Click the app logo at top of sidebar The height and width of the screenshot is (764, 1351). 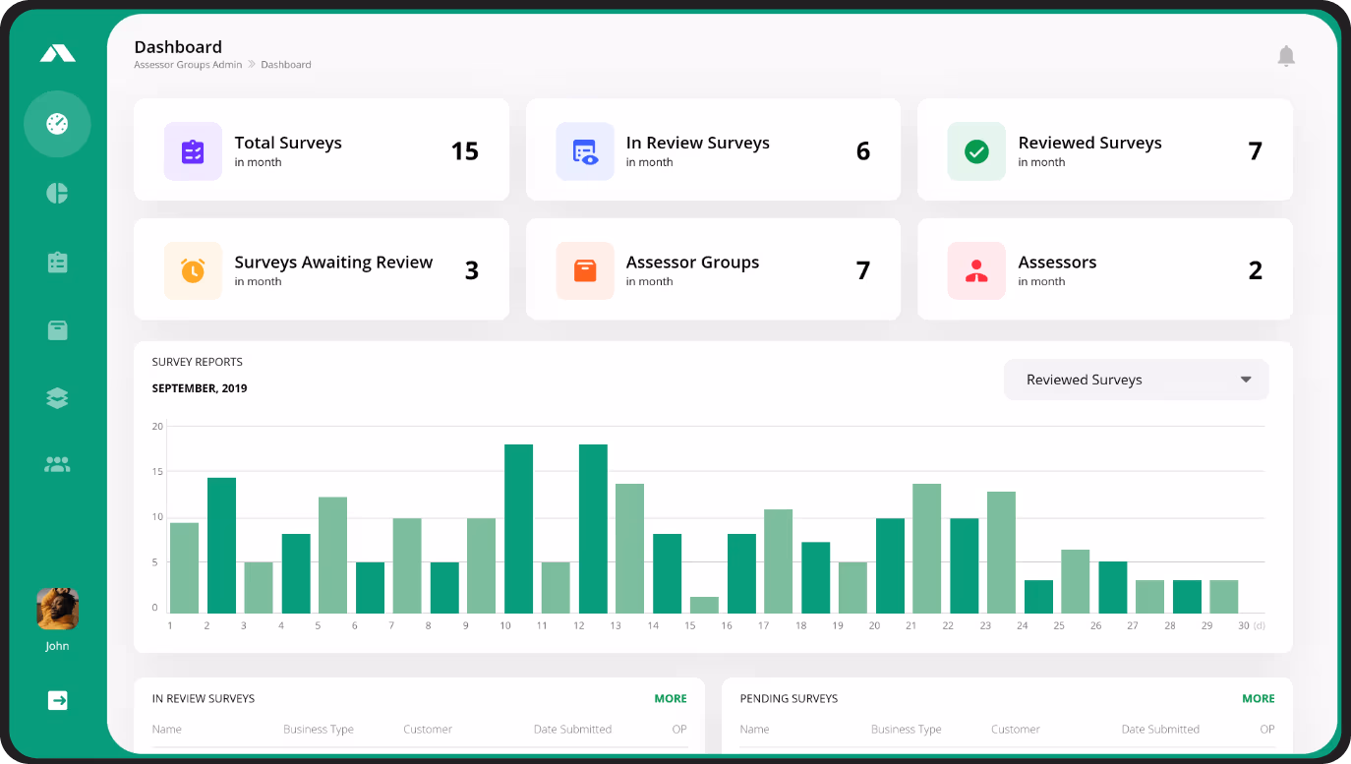57,54
